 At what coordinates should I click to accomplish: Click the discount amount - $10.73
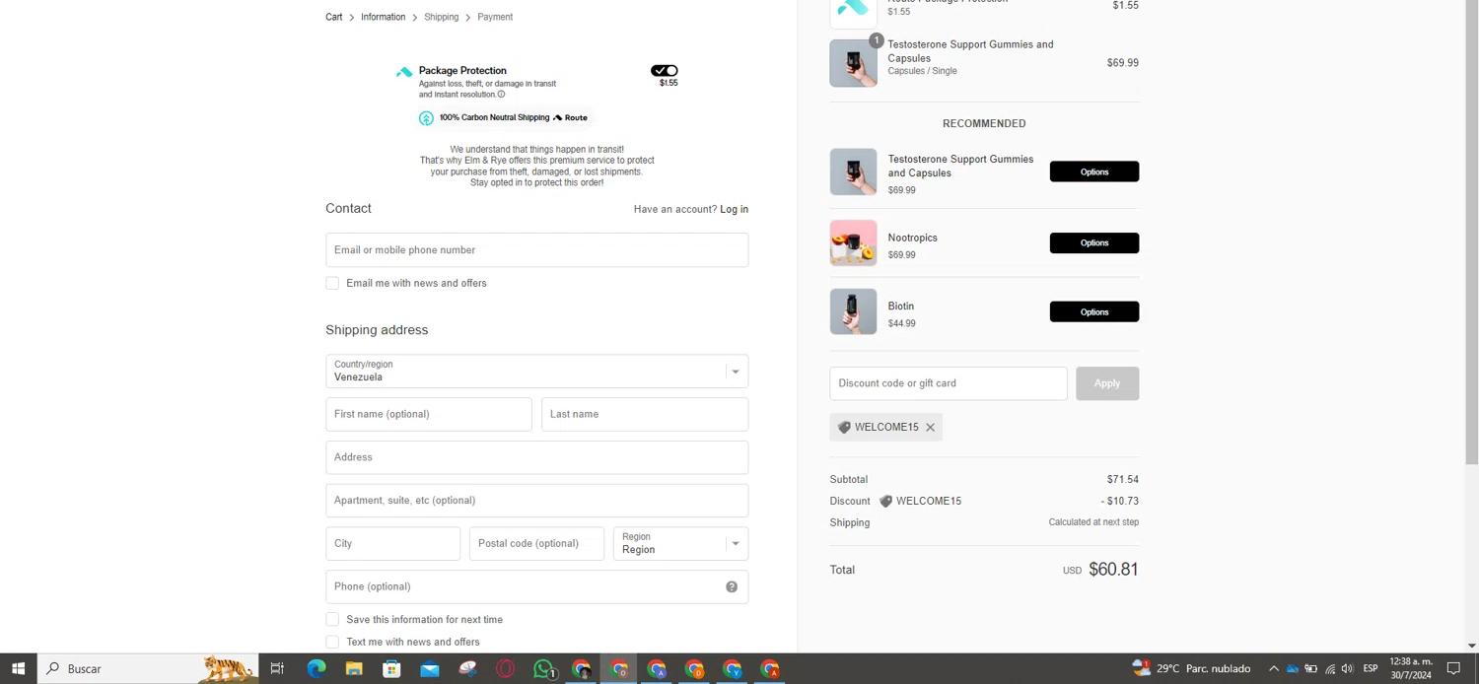click(x=1120, y=502)
